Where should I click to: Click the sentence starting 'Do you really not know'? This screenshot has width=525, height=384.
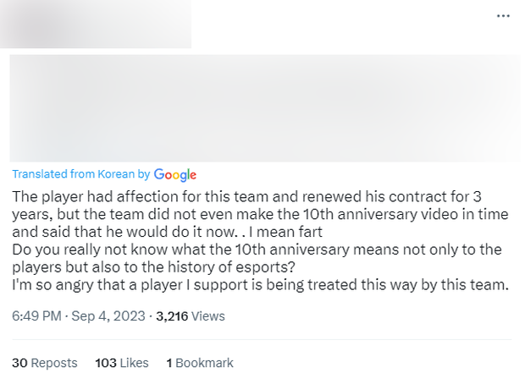254,250
